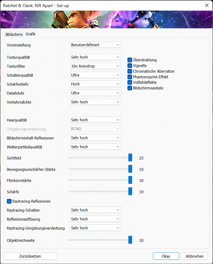Open the Detailstufe dropdown

pyautogui.click(x=96, y=93)
